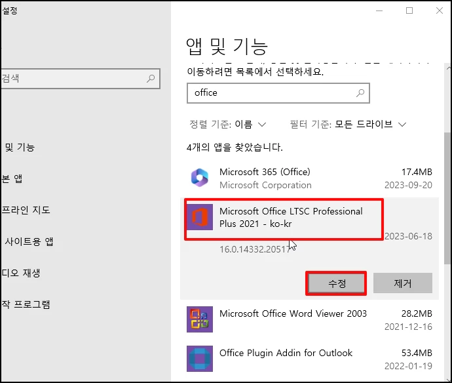
Task: Click the 수정 button
Action: [x=336, y=283]
